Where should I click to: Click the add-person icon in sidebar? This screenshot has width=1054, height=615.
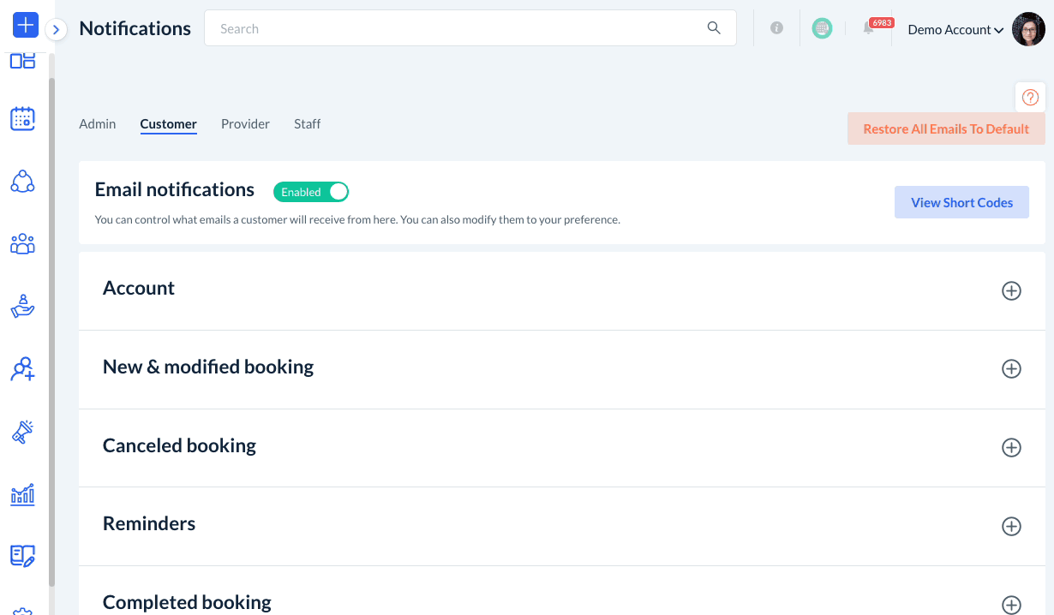(x=22, y=369)
